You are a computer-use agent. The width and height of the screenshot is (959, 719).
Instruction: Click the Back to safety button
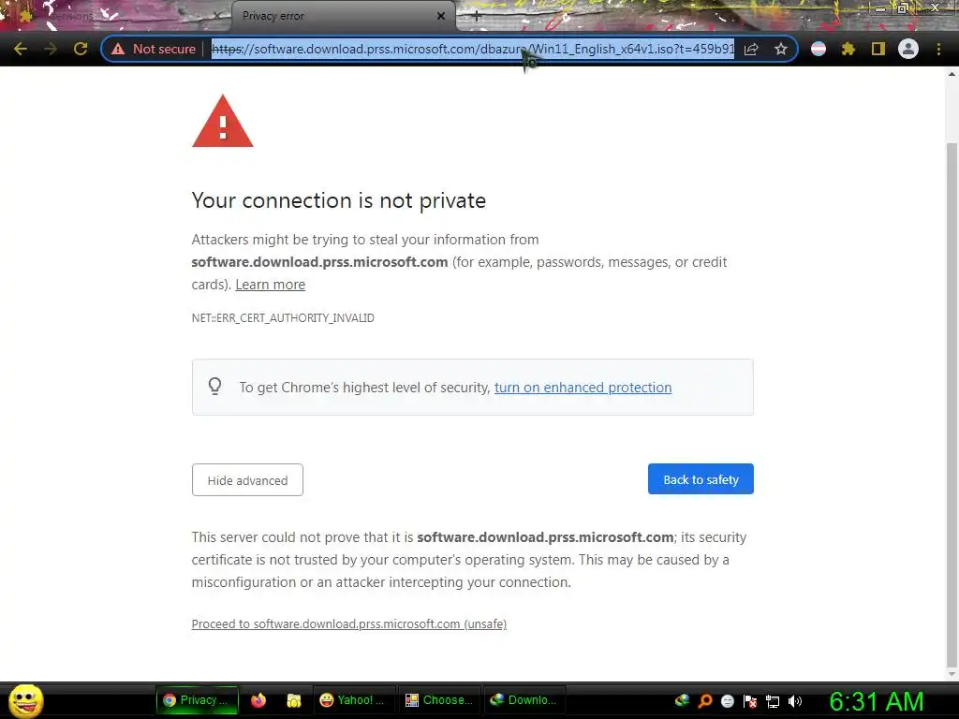pos(701,479)
